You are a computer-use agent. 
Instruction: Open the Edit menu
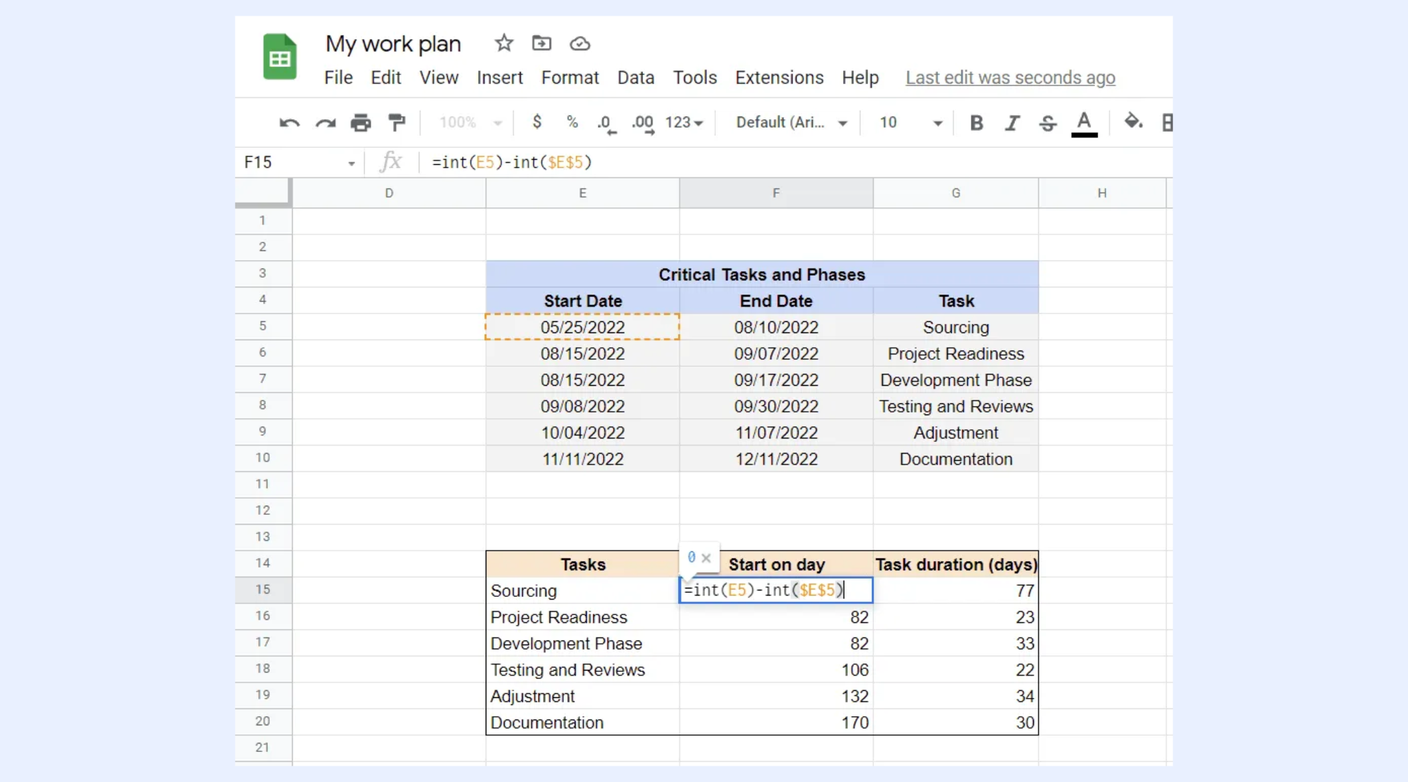(386, 78)
